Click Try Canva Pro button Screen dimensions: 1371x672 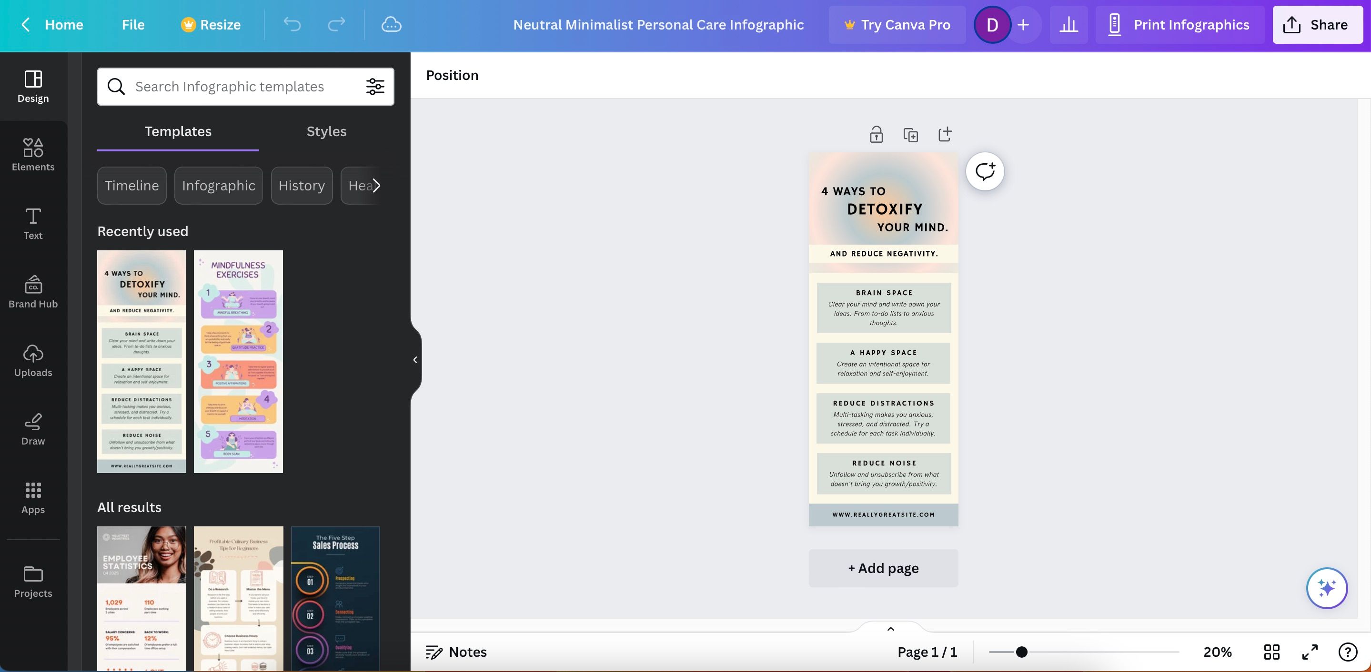coord(896,24)
